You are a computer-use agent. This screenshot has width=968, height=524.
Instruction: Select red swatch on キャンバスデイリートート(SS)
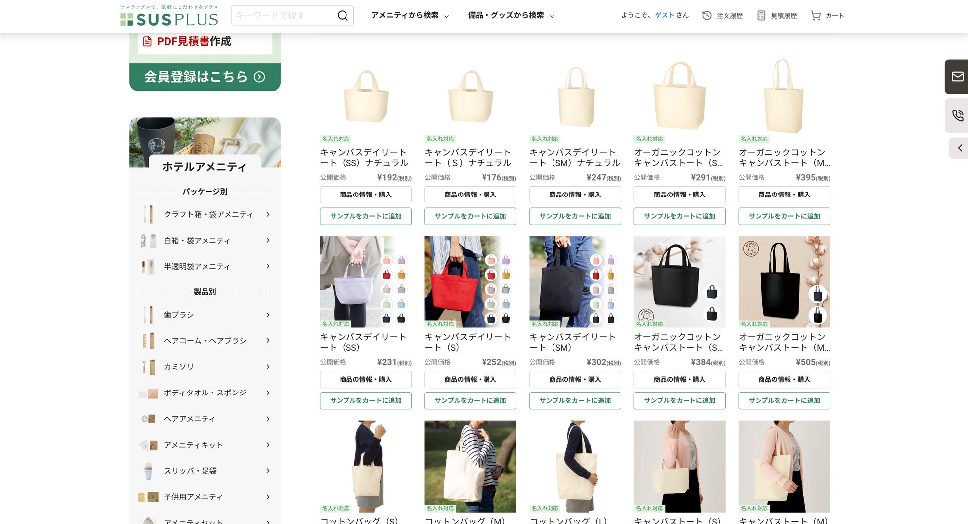(x=387, y=274)
